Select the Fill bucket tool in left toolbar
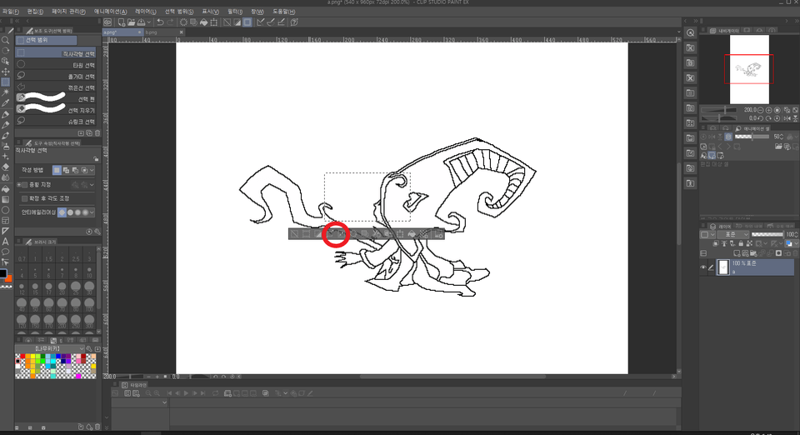Screen dimensions: 800x435 pyautogui.click(x=6, y=189)
